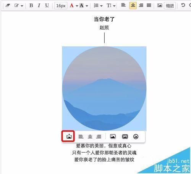
Task: Expand the line height dropdown arrow
Action: click(114, 6)
